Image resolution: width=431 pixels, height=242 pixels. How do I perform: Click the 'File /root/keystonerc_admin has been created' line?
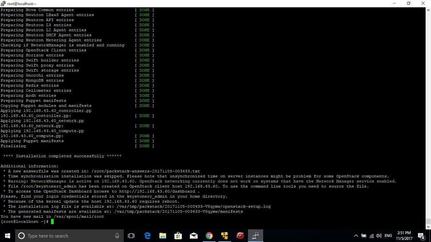tap(186, 186)
